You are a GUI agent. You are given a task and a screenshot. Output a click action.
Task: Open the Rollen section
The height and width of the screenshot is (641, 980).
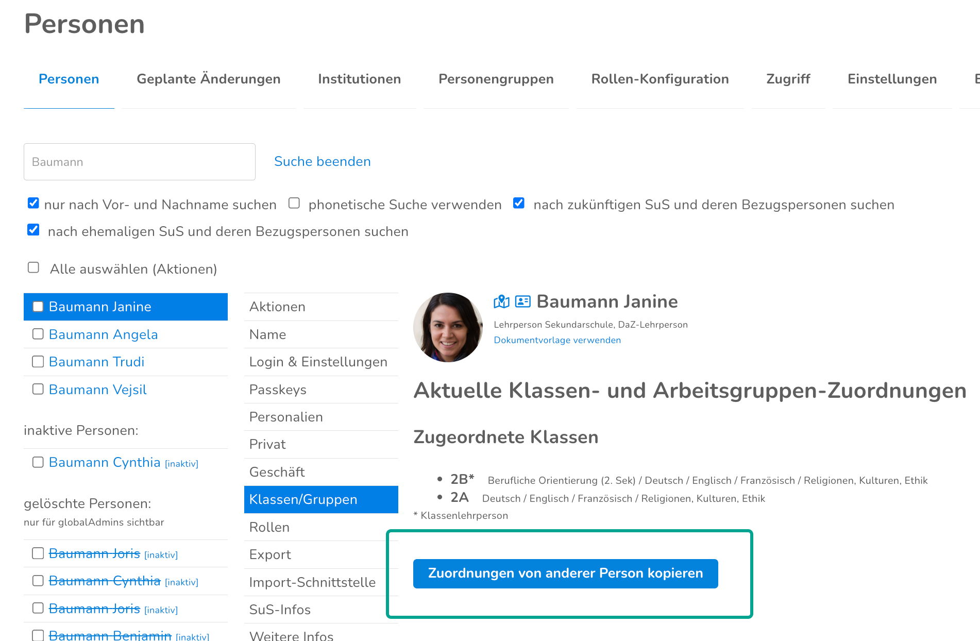point(321,527)
